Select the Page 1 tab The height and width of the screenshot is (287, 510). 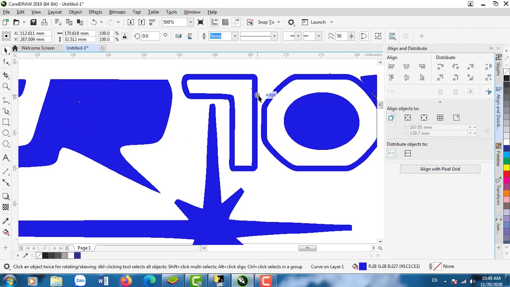[84, 248]
